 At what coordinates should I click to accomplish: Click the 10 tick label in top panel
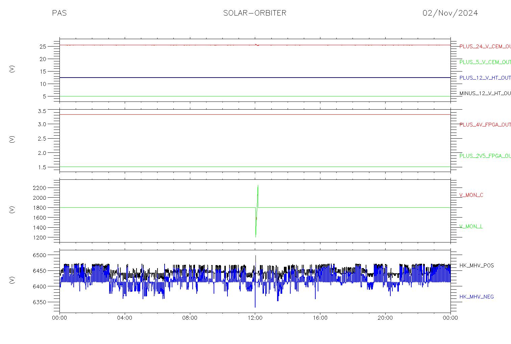pyautogui.click(x=43, y=84)
